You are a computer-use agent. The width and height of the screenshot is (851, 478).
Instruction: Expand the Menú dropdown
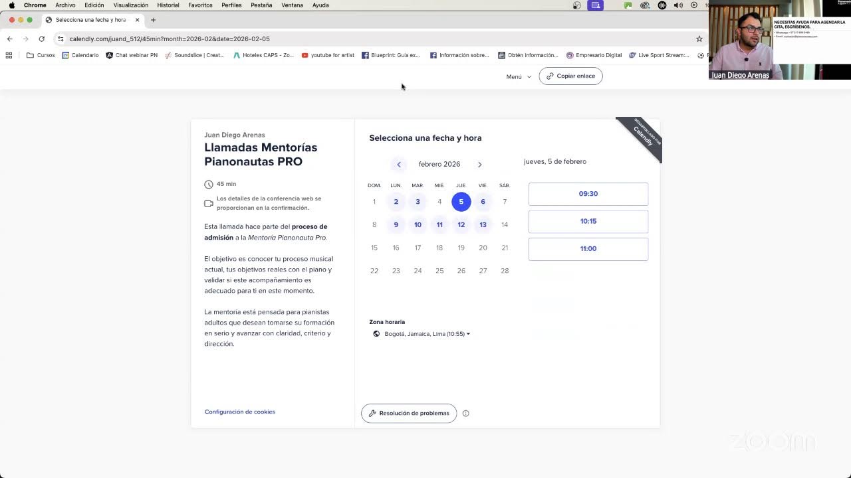519,76
